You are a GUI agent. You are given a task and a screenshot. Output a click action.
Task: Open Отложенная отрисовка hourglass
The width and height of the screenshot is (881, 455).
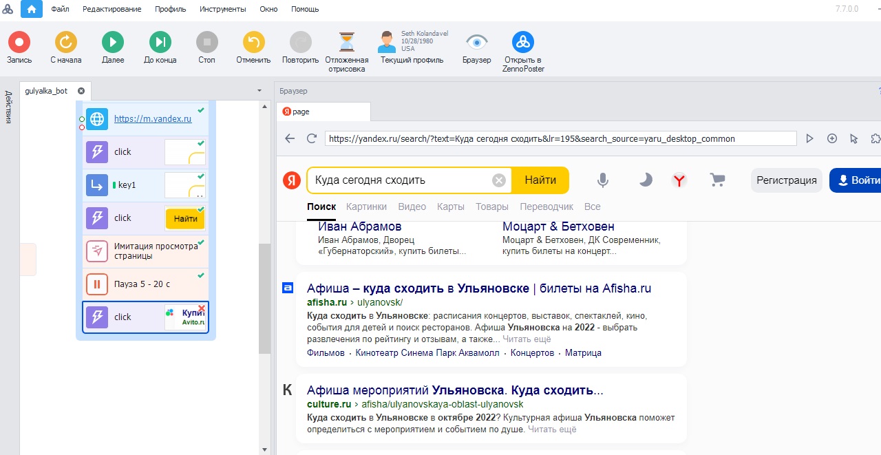point(347,42)
